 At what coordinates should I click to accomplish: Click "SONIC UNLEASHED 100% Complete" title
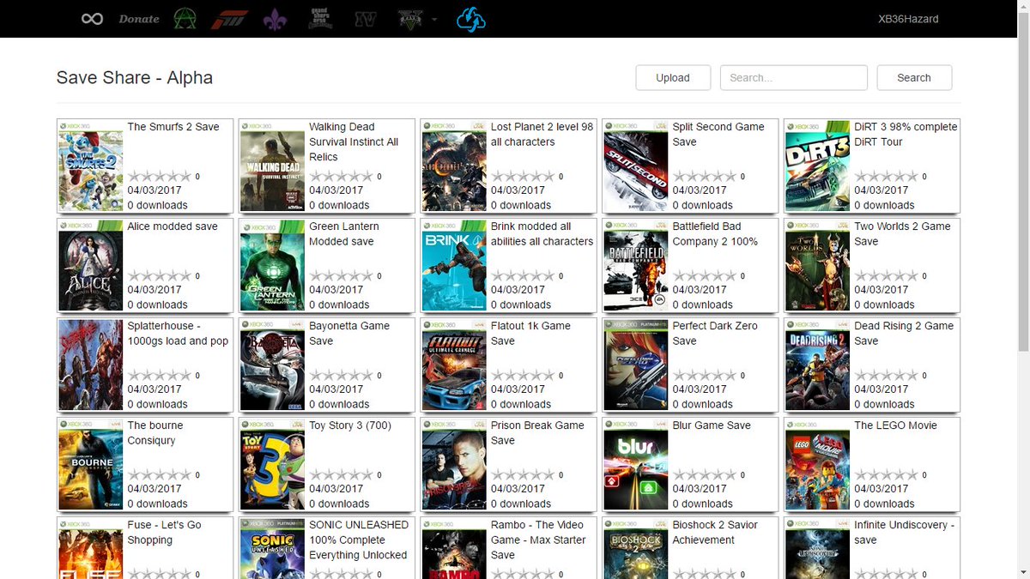pos(359,540)
